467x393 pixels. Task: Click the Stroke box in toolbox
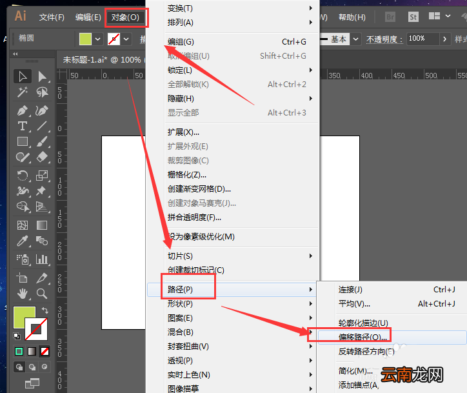point(36,328)
